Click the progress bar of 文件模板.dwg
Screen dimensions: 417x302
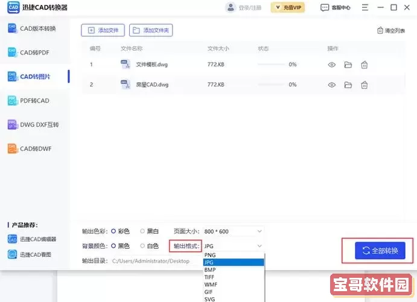tap(271, 65)
